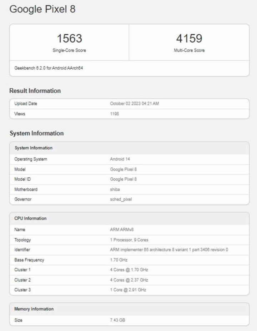Screen dimensions: 257x331
Task: Click the memory size 7.43 GB value
Action: pos(117,320)
